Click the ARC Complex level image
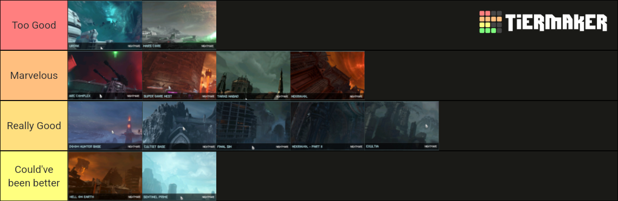 click(x=105, y=76)
